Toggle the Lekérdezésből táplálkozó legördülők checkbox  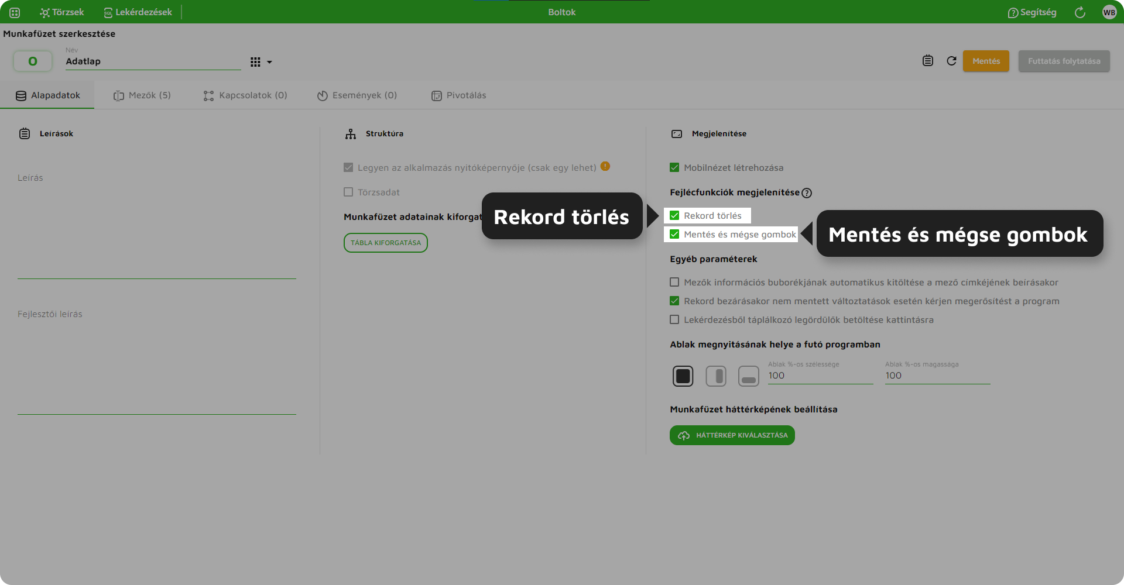(x=674, y=319)
